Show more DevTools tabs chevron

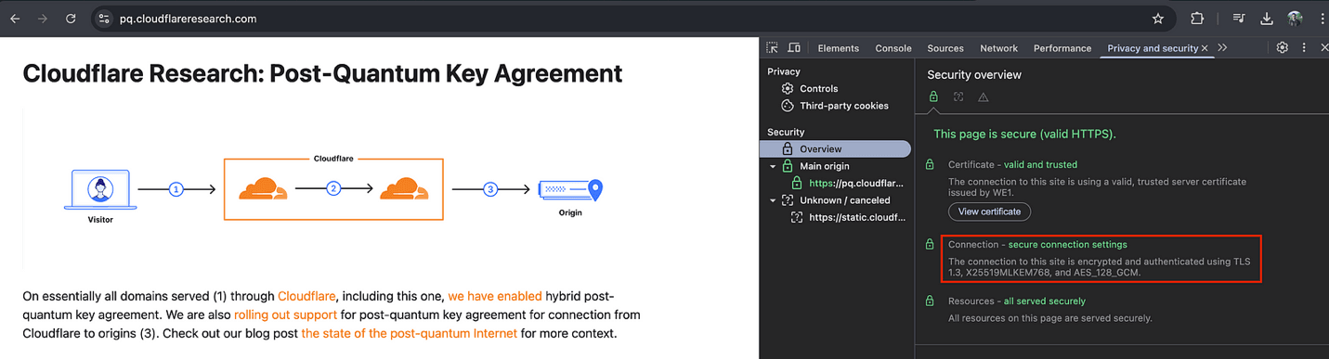click(1222, 48)
